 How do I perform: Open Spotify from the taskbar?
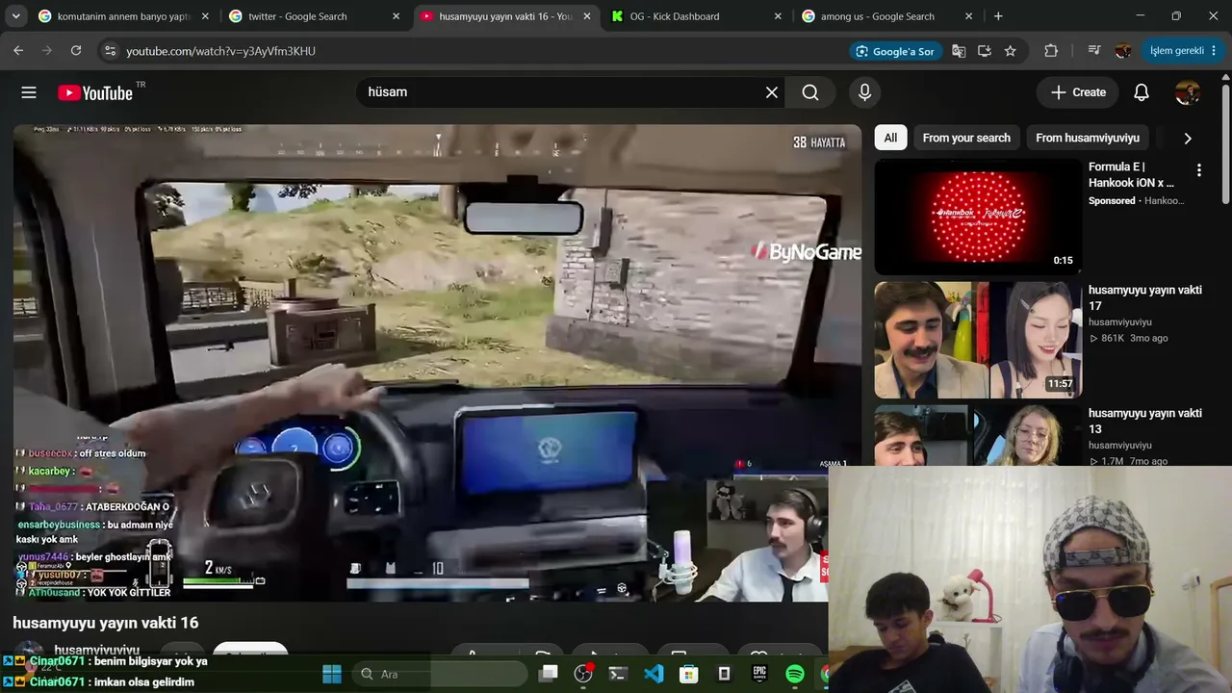(795, 674)
